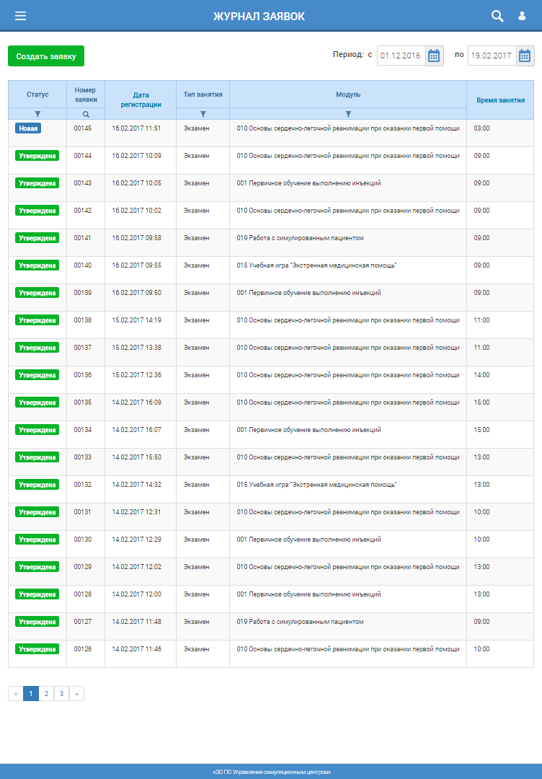The image size is (542, 779).
Task: Open the Номер заявки search icon
Action: [86, 114]
